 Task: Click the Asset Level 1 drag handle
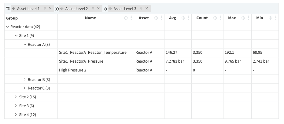[x=13, y=8]
